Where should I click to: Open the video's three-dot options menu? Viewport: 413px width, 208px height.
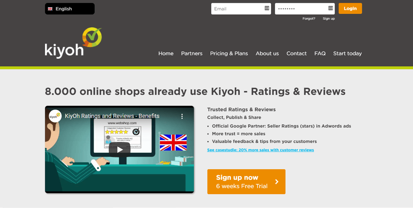pos(182,116)
